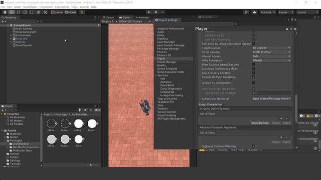
Task: Enable Filter Touches When Obscured checkbox
Action: click(x=253, y=64)
